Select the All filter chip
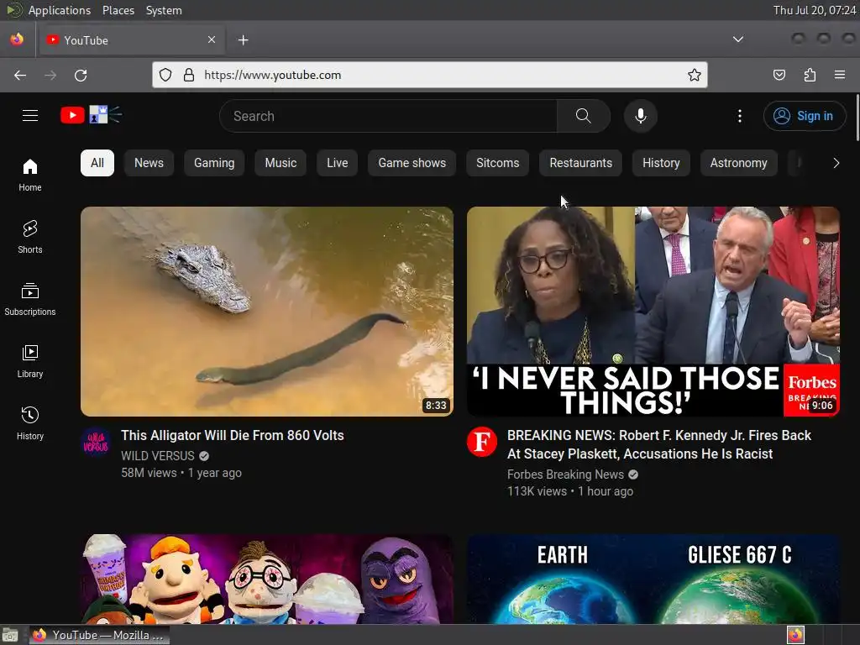This screenshot has height=645, width=860. (x=97, y=163)
